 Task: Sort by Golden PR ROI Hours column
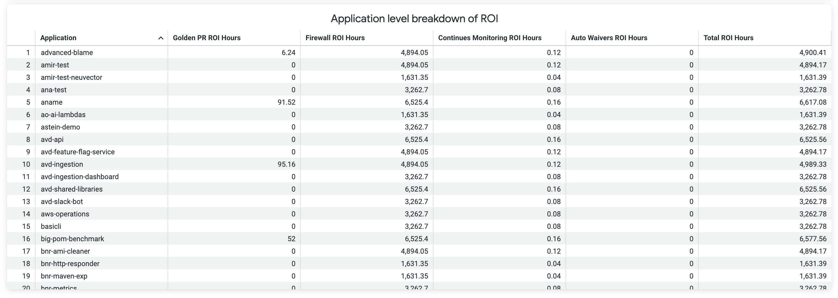click(x=207, y=38)
